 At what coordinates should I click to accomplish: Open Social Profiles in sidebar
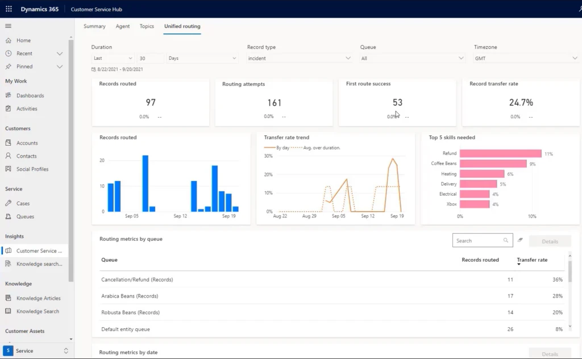[x=32, y=169]
